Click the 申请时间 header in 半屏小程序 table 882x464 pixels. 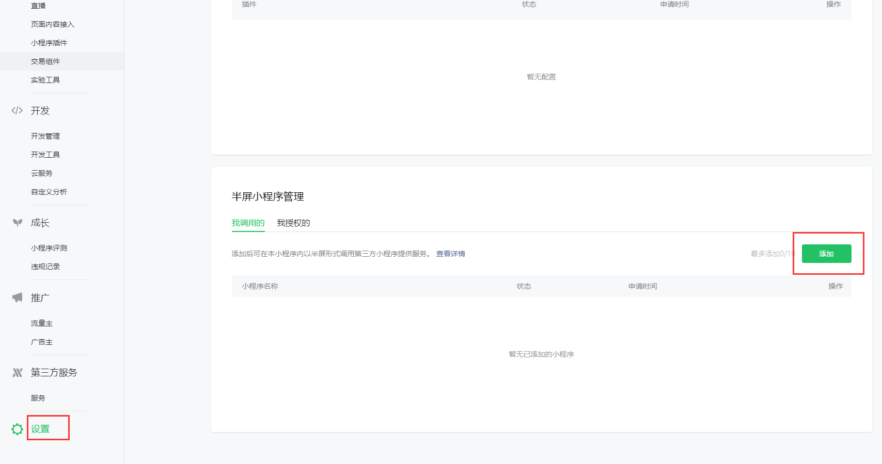coord(643,286)
